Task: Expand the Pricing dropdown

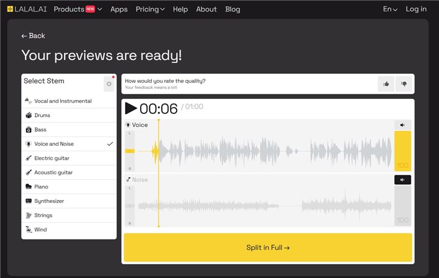Action: coord(150,9)
